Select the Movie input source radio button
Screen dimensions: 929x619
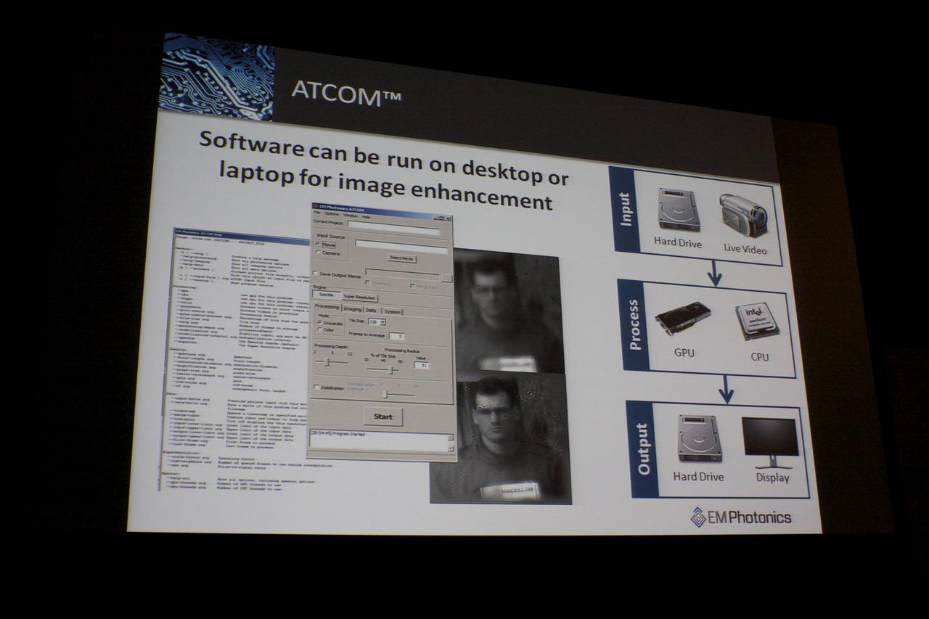click(318, 243)
